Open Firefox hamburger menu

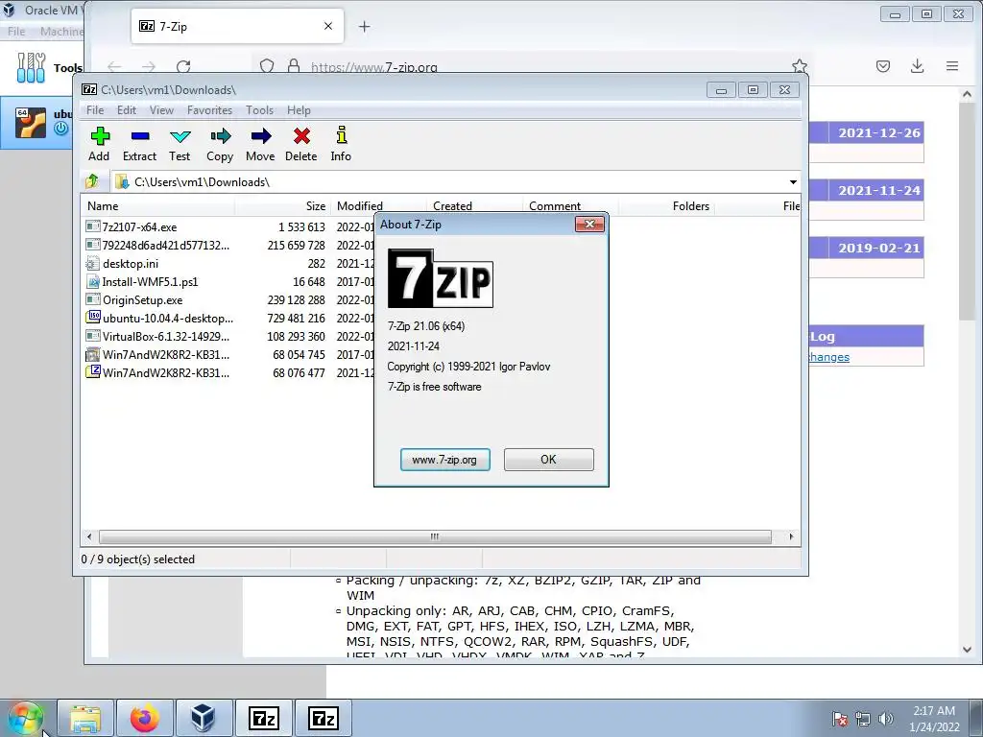[x=952, y=66]
